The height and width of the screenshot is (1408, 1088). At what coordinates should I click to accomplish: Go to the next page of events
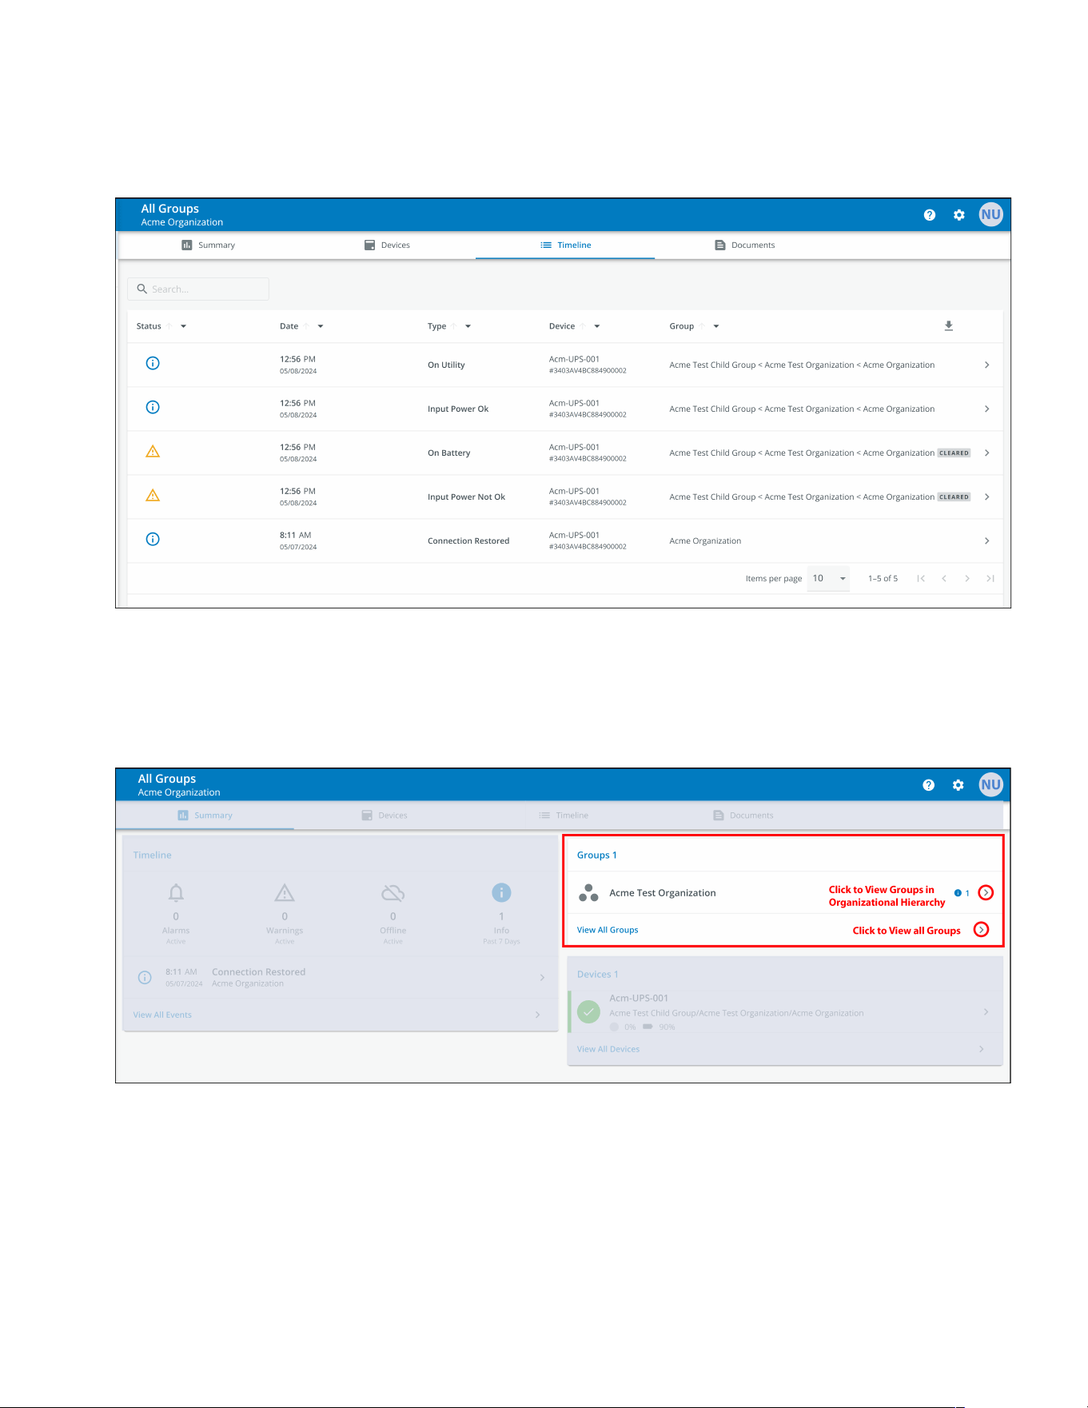[967, 578]
